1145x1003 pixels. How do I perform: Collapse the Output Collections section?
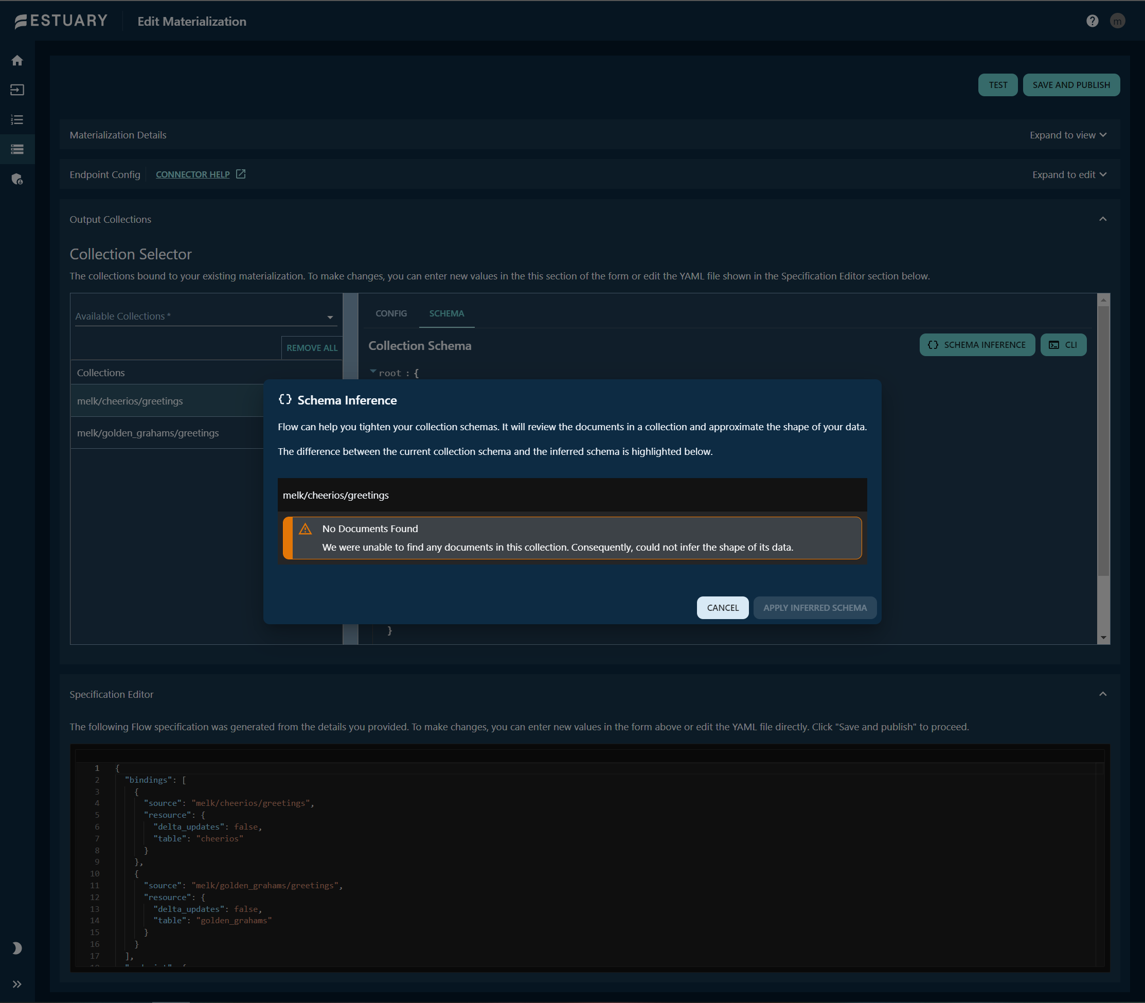1102,219
